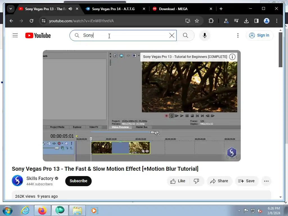Click the video info card icon
288x216 pixels.
pos(232,57)
